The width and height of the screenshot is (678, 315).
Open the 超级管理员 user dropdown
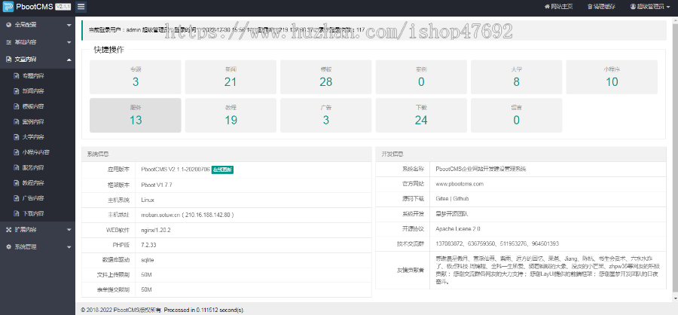(650, 7)
